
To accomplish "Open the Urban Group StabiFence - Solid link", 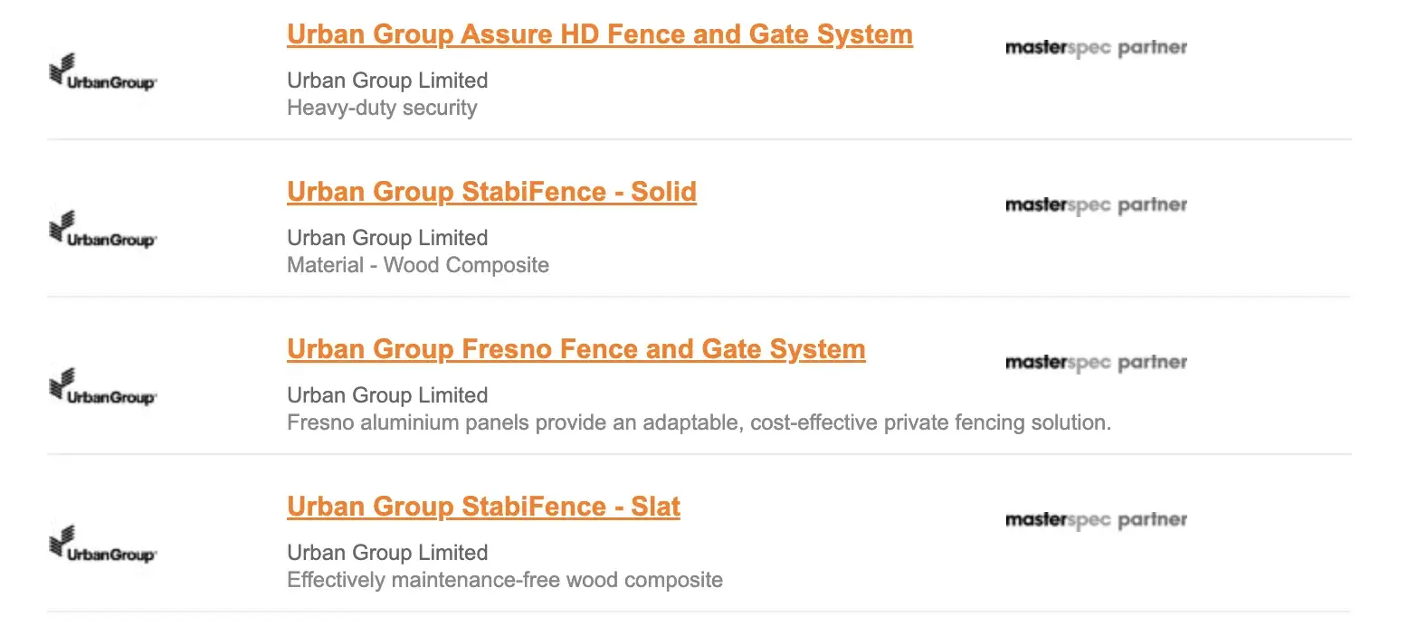I will (x=491, y=193).
